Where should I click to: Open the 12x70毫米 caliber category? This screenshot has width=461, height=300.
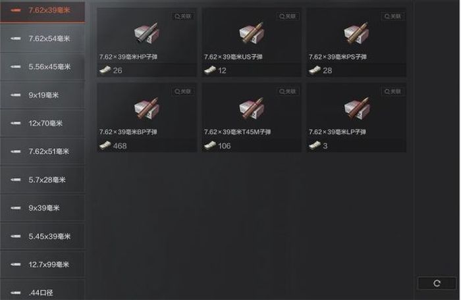click(43, 123)
